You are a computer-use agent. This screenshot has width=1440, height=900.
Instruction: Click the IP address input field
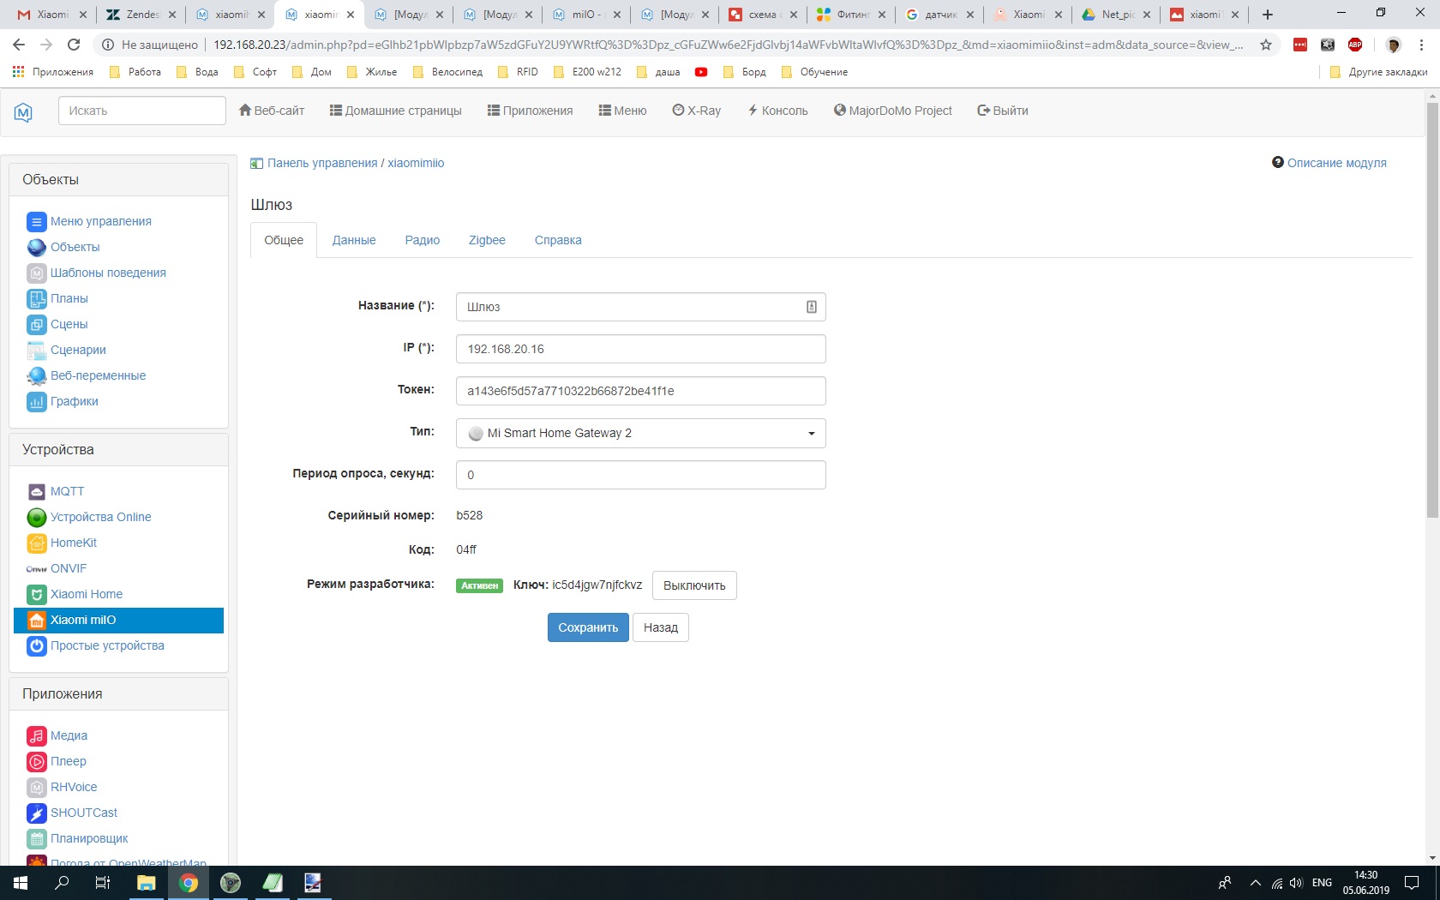tap(640, 349)
